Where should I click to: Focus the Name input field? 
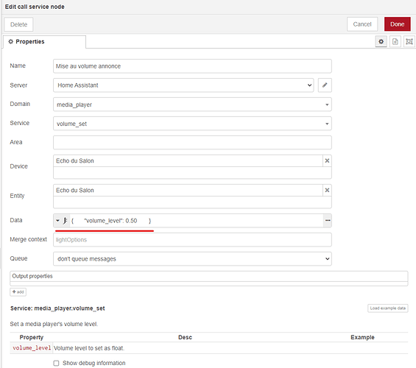tap(192, 66)
